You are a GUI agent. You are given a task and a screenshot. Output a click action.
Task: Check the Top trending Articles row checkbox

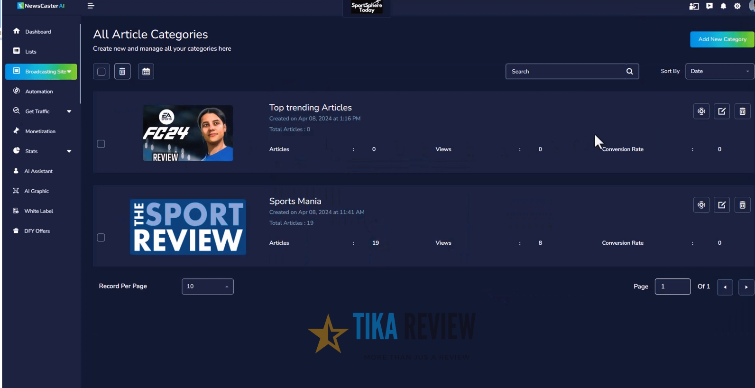pyautogui.click(x=101, y=144)
